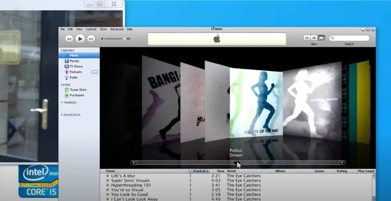Click the Play button in iTunes

[80, 39]
